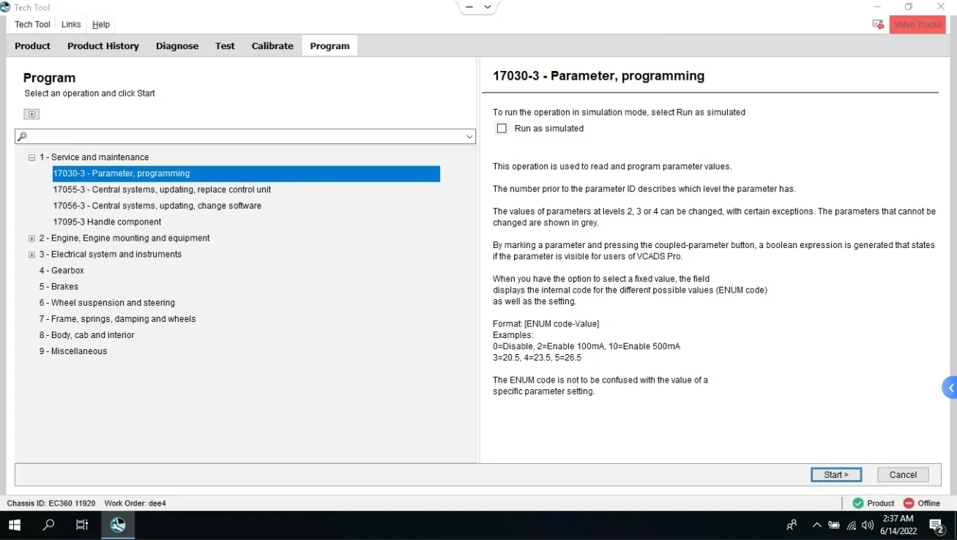Click the volume speaker tray icon
The image size is (957, 540).
click(x=868, y=525)
